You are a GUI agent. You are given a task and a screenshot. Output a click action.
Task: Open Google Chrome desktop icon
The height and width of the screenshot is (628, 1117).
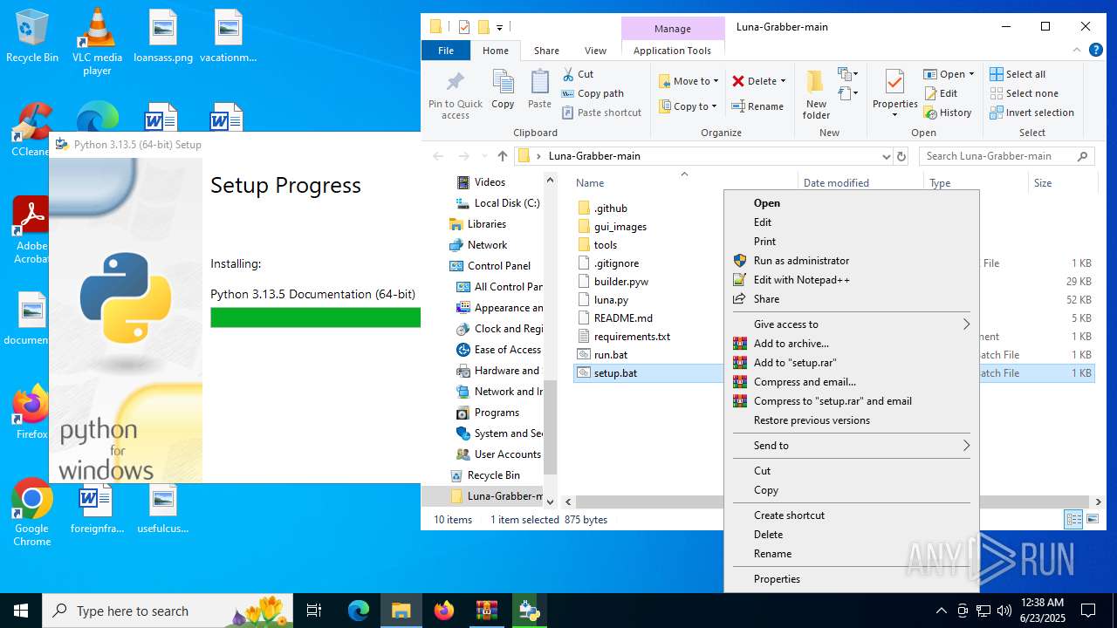(32, 513)
